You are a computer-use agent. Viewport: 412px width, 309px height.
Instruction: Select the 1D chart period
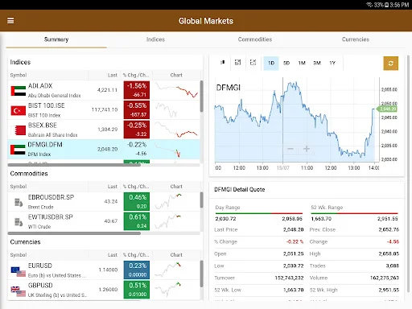pyautogui.click(x=271, y=64)
